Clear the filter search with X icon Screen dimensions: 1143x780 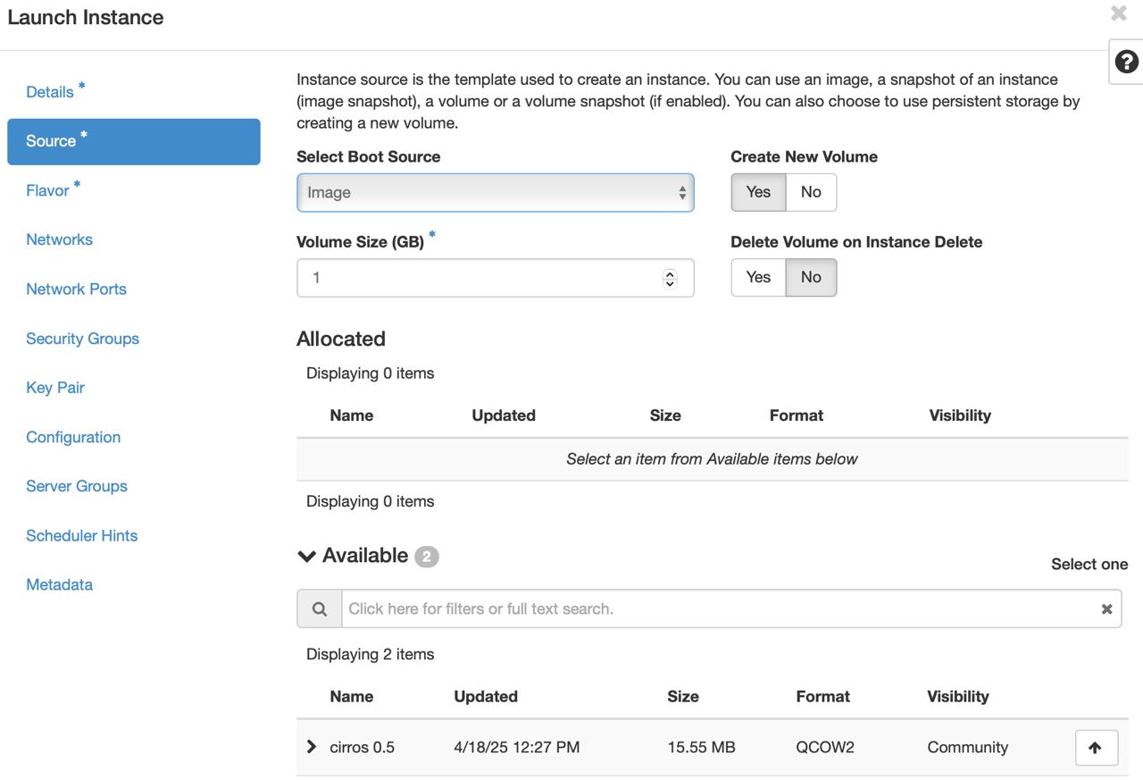coord(1106,608)
